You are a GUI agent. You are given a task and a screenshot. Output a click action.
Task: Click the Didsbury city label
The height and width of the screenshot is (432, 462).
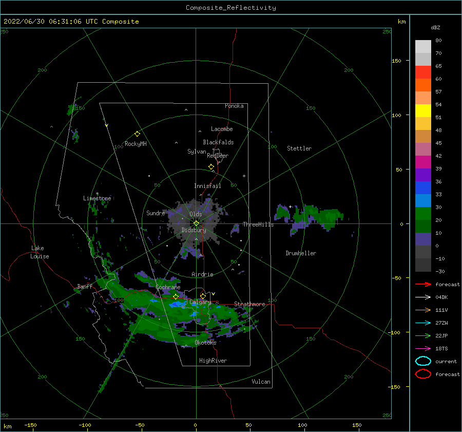click(194, 230)
